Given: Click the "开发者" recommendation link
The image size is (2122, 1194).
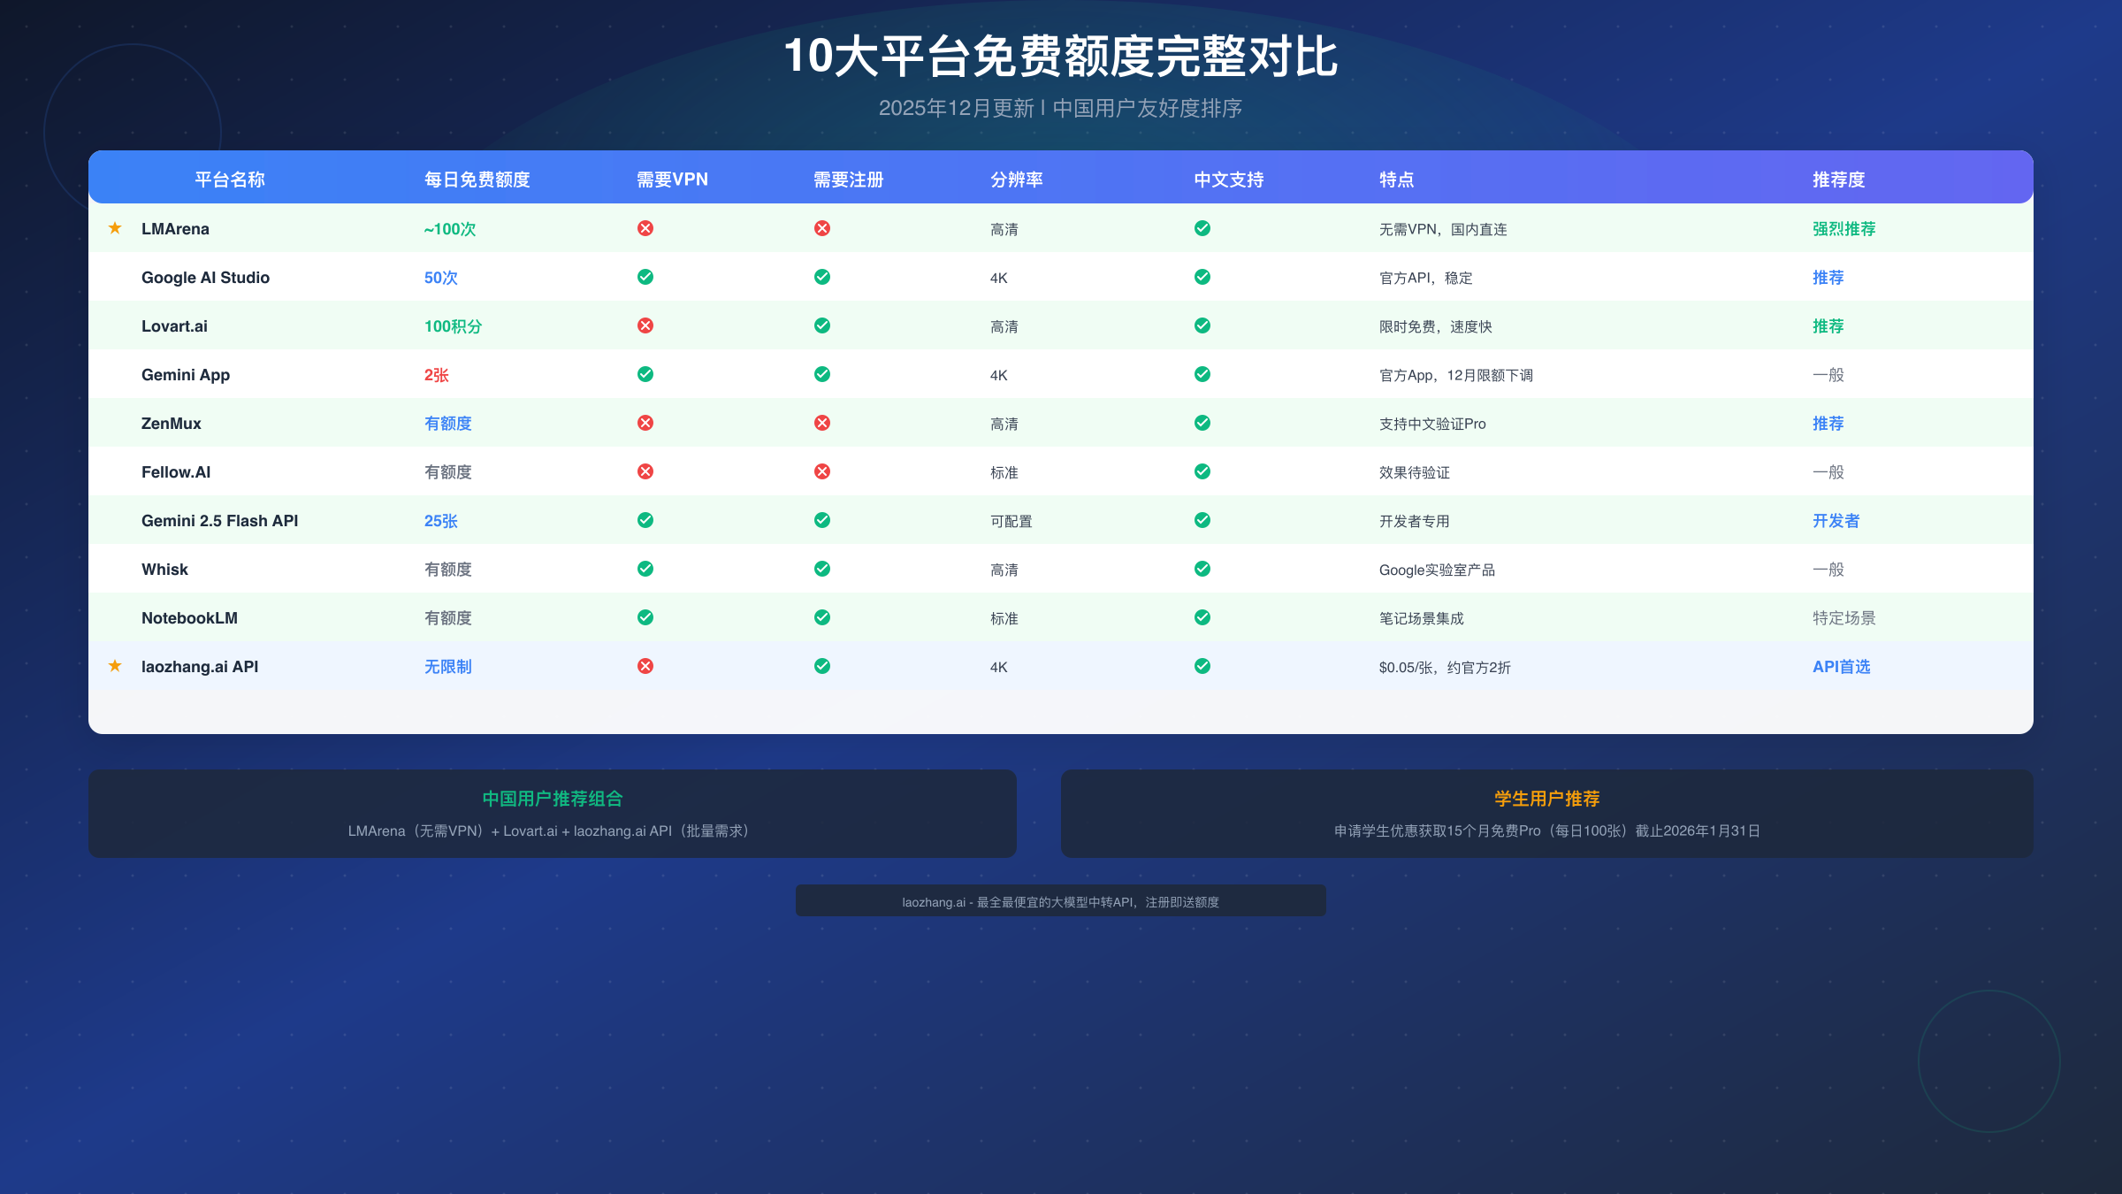Looking at the screenshot, I should click(1836, 520).
